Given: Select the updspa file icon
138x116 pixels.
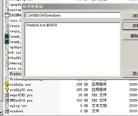Looking at the screenshot, I should 7,47.
